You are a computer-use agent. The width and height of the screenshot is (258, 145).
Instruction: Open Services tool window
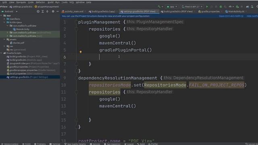[x=95, y=144]
